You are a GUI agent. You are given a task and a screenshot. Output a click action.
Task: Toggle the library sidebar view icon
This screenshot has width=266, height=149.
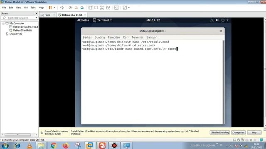(90, 7)
